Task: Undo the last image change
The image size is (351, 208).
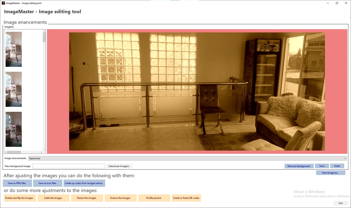Action: click(337, 166)
